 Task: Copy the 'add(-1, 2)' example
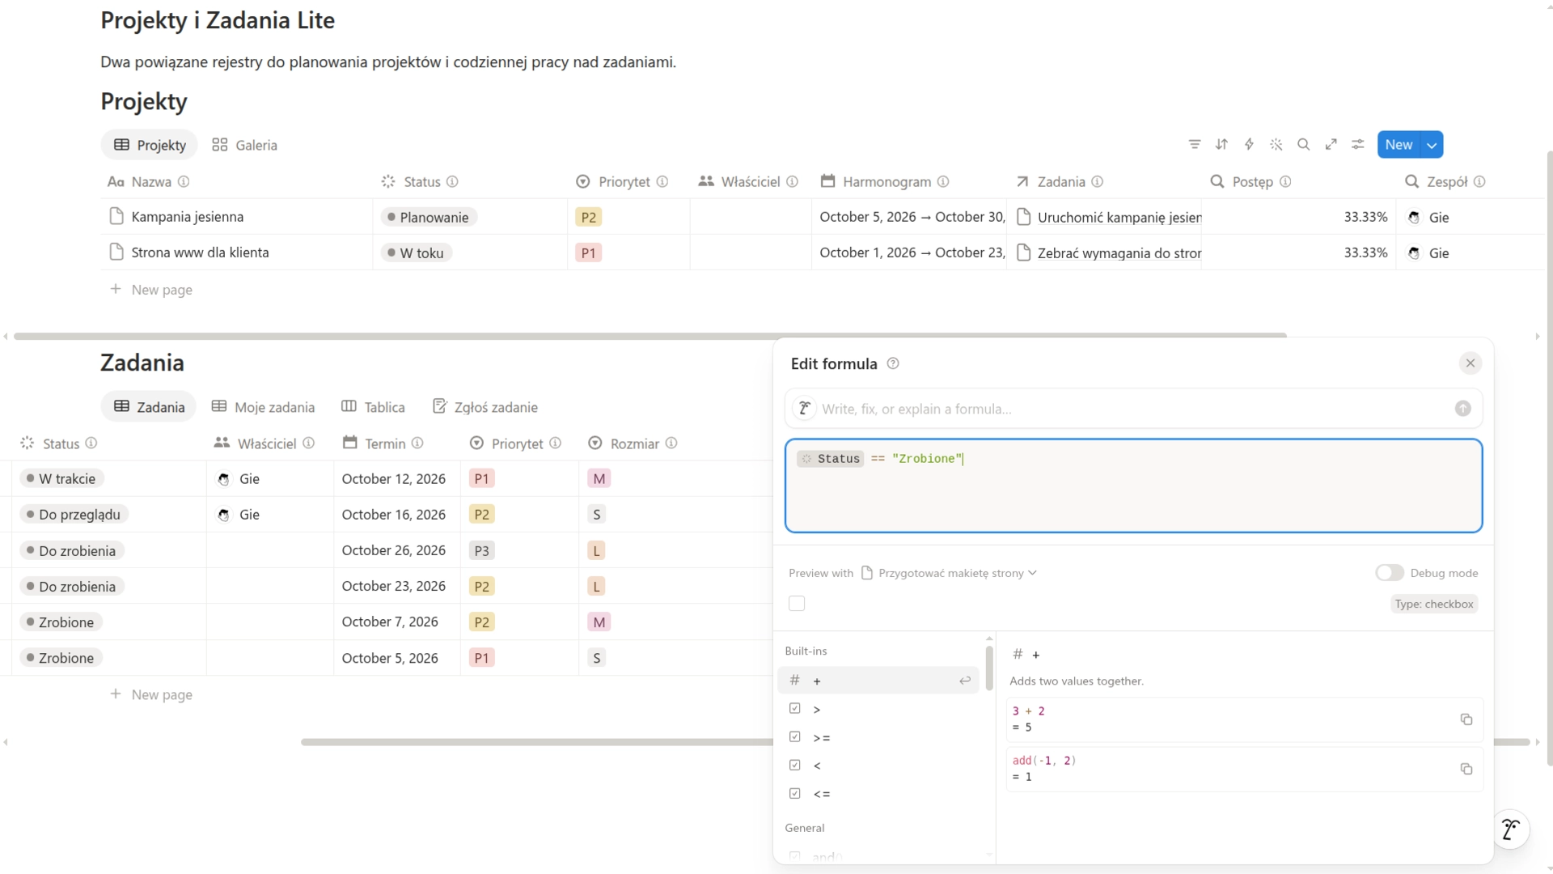pos(1466,769)
